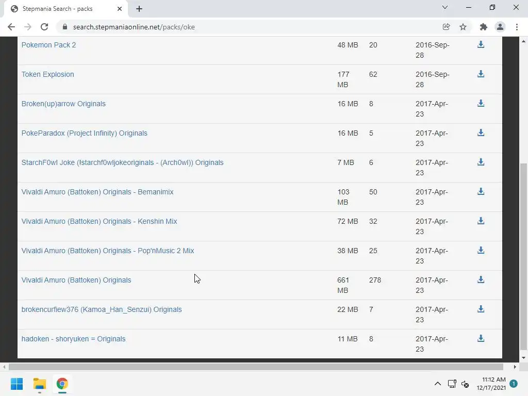Download the Token Explosion pack
This screenshot has width=528, height=396.
coord(481,74)
